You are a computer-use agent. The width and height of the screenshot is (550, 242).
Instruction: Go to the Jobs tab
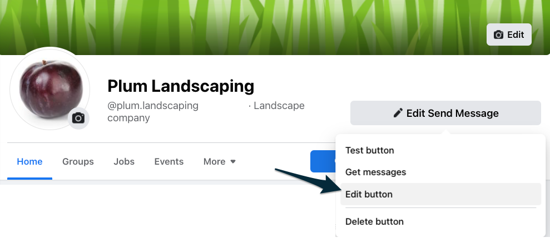[x=124, y=162]
